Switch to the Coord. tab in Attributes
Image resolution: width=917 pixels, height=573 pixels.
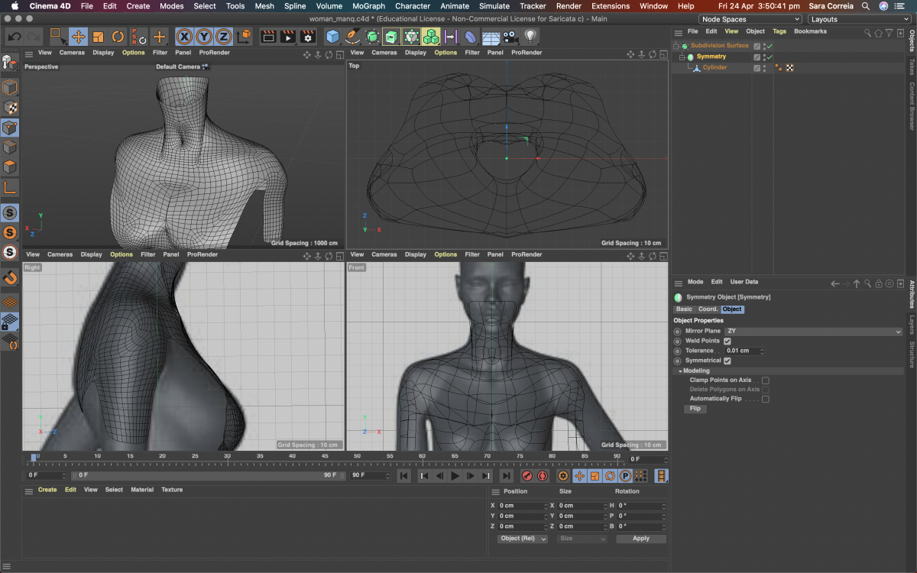[708, 309]
